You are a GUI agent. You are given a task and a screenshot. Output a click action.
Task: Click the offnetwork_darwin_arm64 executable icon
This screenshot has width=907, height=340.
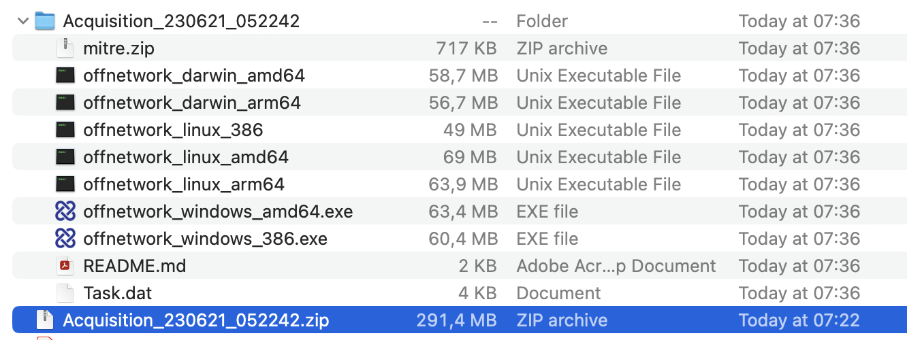[65, 103]
